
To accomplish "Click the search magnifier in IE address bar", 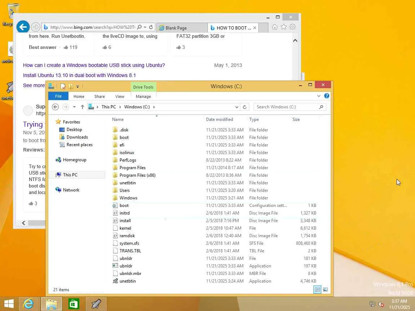I will [x=139, y=27].
